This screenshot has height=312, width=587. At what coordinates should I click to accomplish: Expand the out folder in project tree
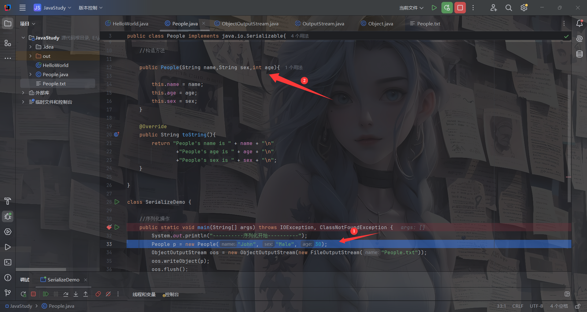30,56
